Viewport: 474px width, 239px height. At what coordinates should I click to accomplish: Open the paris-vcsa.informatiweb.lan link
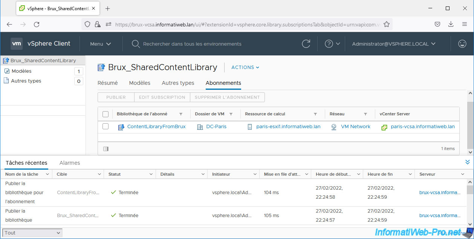(423, 127)
